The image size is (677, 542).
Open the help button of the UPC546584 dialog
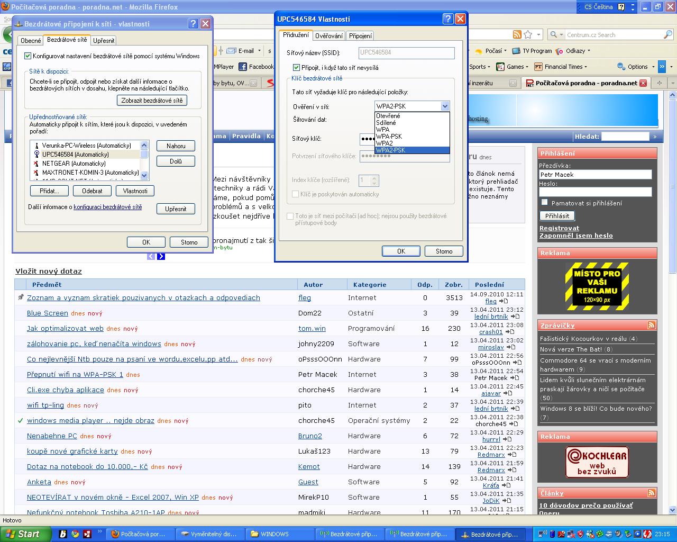click(448, 19)
